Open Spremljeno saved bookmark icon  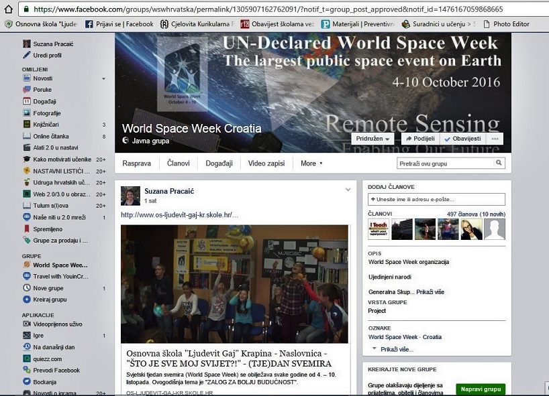(x=27, y=229)
